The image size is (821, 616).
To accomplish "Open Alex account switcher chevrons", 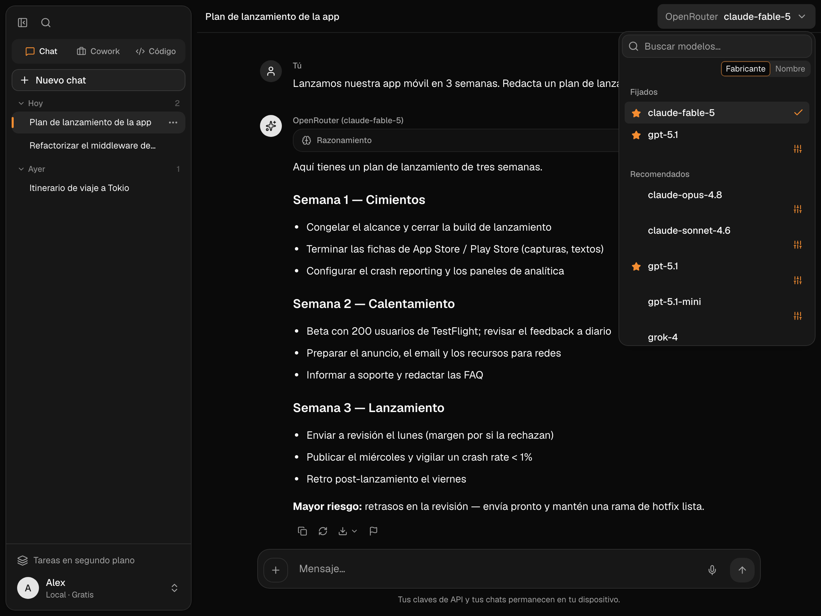I will coord(174,588).
